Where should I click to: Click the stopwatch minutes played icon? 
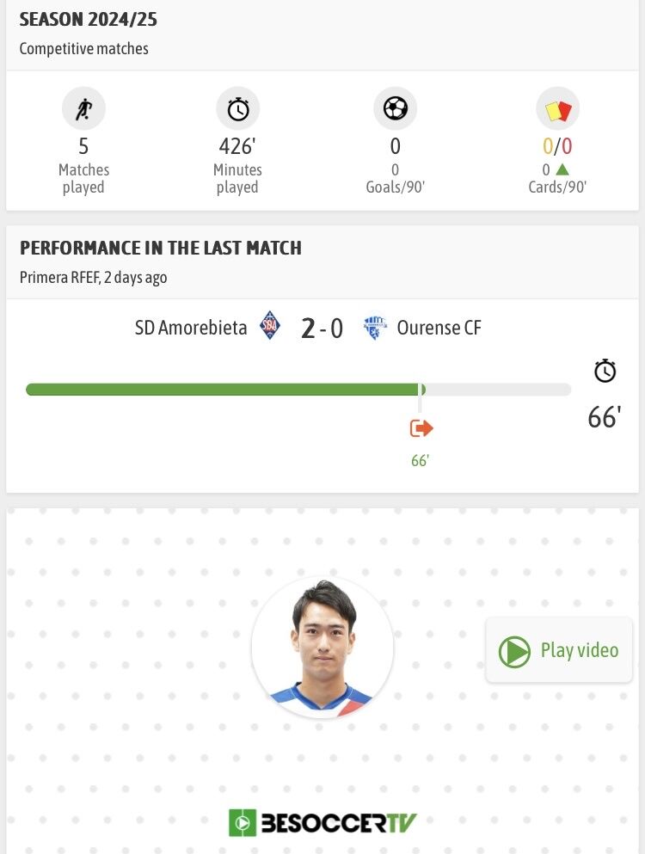[x=237, y=108]
